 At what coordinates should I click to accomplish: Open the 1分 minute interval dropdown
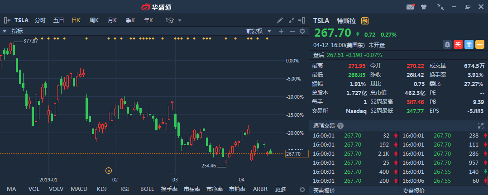coord(173,20)
